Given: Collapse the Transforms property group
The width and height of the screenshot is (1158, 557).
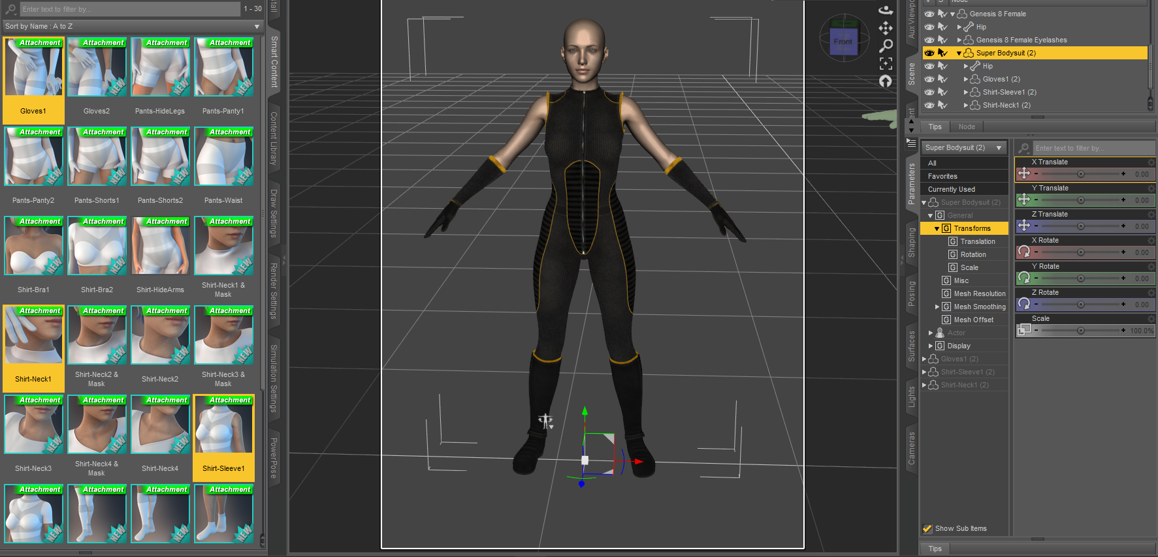Looking at the screenshot, I should [x=937, y=229].
